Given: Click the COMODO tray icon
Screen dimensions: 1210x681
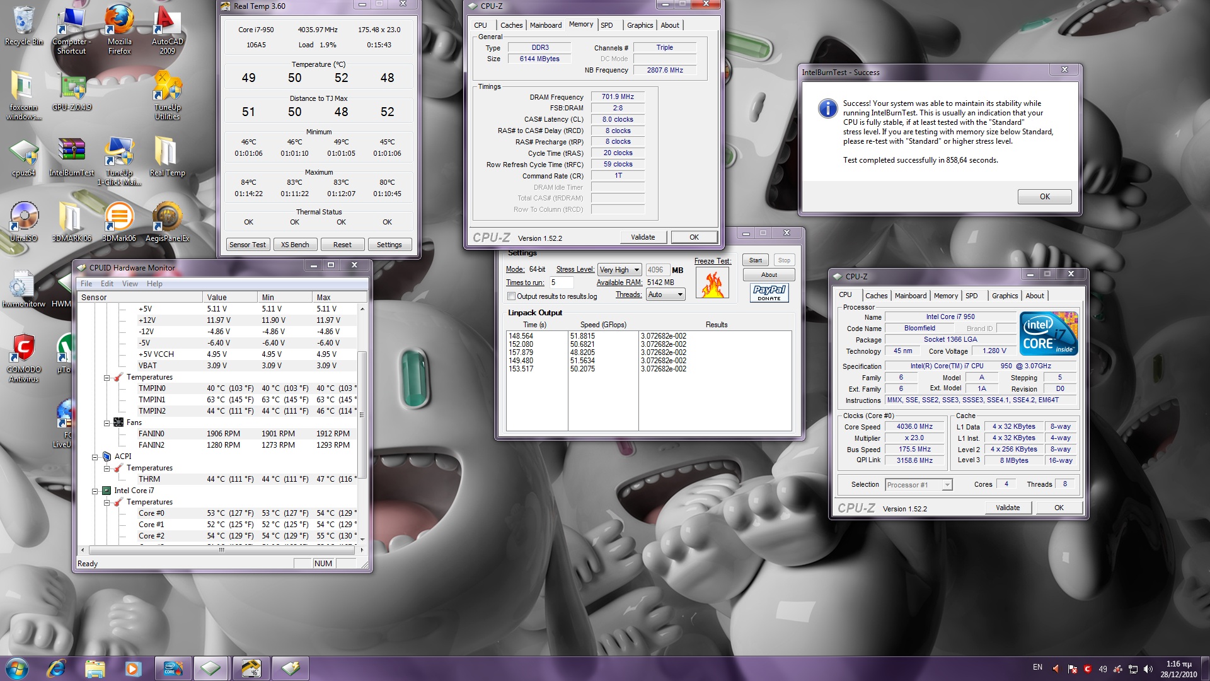Looking at the screenshot, I should coord(1088,669).
